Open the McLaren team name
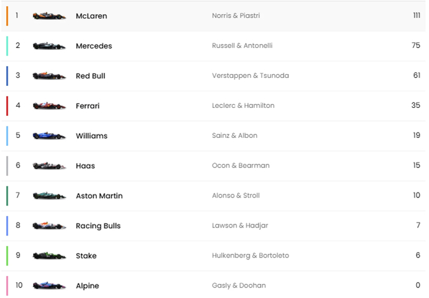Viewport: 429px width, 298px height. point(91,16)
